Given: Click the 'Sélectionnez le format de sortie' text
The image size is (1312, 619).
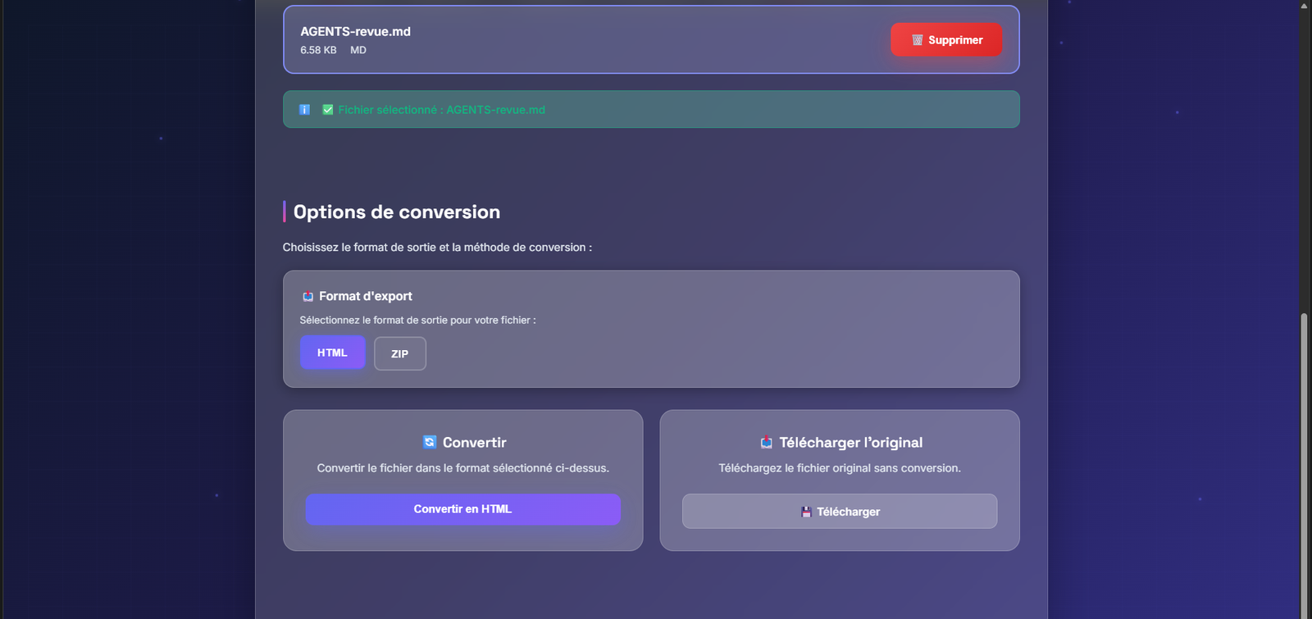Looking at the screenshot, I should pyautogui.click(x=417, y=320).
